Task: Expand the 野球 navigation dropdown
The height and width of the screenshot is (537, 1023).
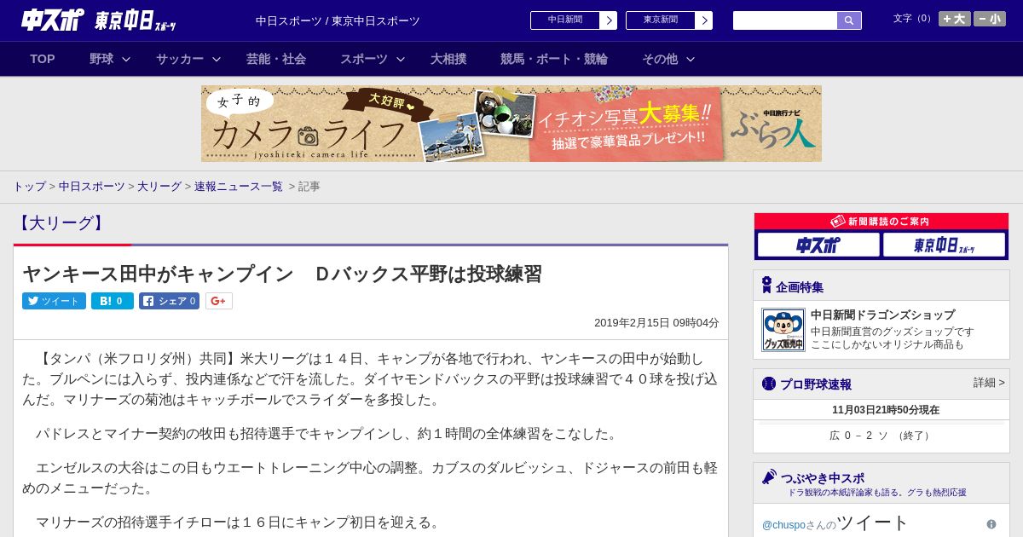Action: point(110,59)
